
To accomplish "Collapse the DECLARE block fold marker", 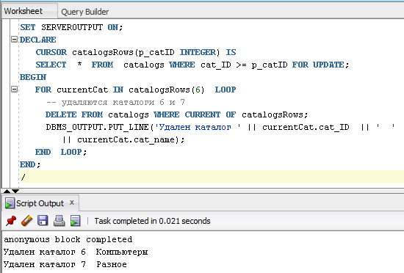I will [15, 40].
